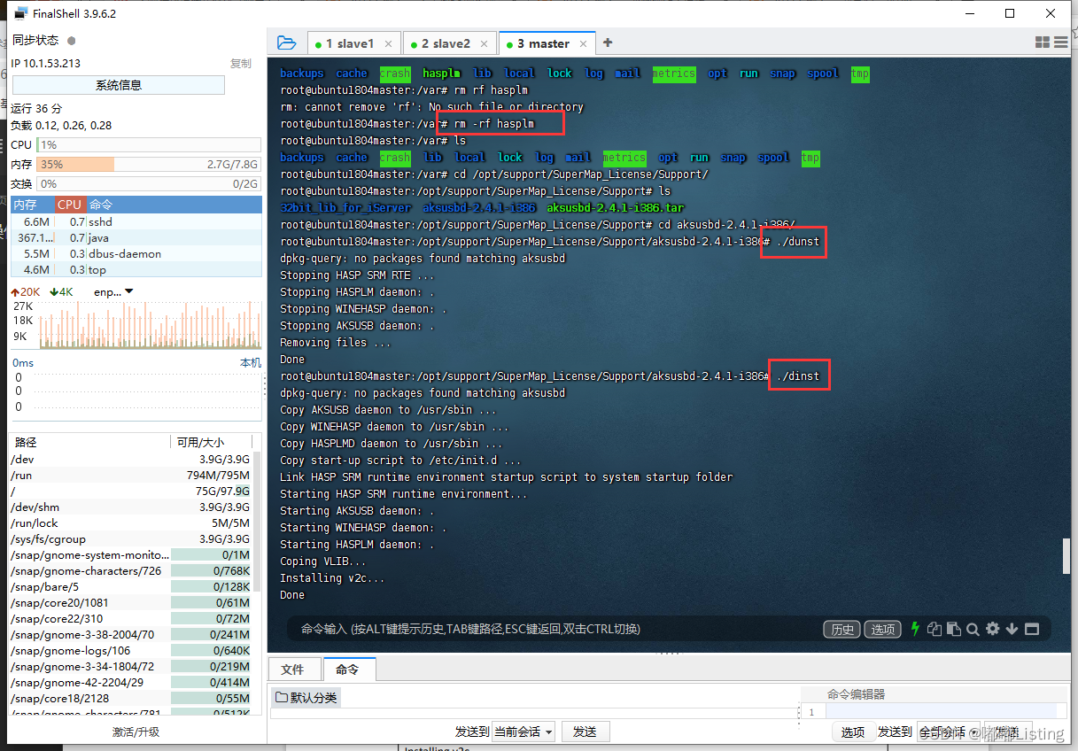
Task: Click the 选项 button beside the second 发送到
Action: [x=853, y=732]
